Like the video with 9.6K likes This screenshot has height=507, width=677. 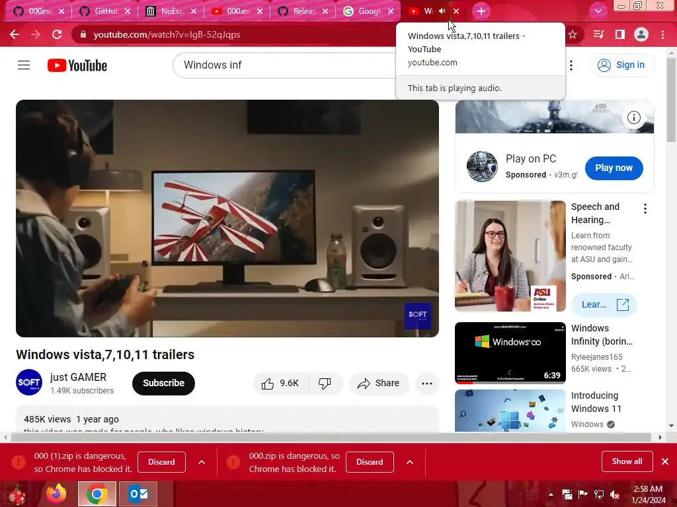[x=281, y=384]
